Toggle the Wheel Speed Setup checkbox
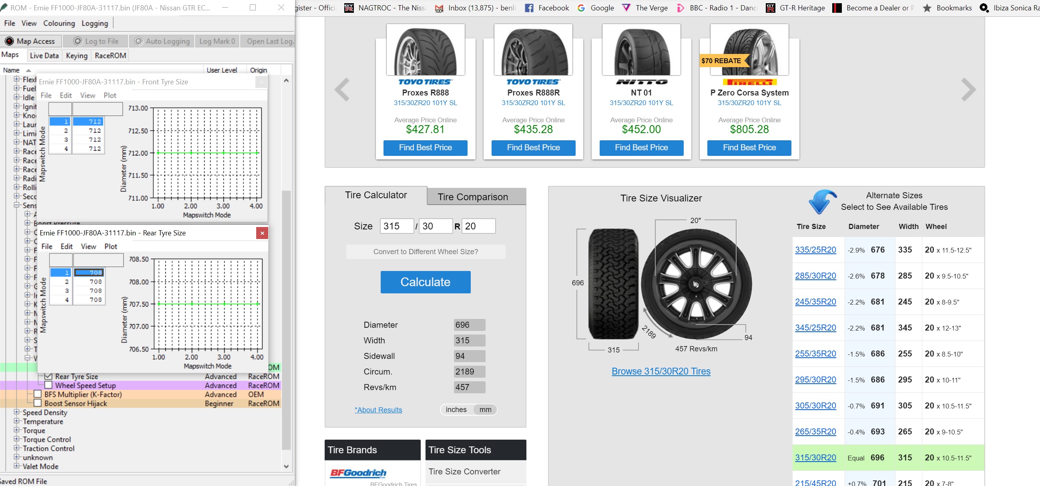Viewport: 1040px width, 486px height. 48,385
